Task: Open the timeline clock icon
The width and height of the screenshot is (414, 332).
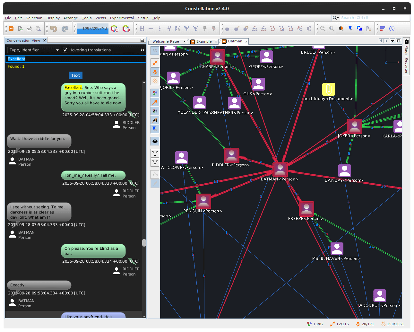Action: click(392, 29)
